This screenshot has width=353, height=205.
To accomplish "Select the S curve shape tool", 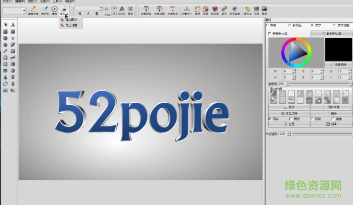I will click(6, 57).
